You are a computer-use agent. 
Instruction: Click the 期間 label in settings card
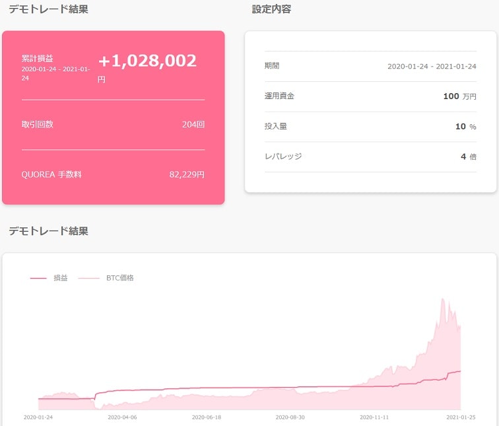tap(272, 65)
